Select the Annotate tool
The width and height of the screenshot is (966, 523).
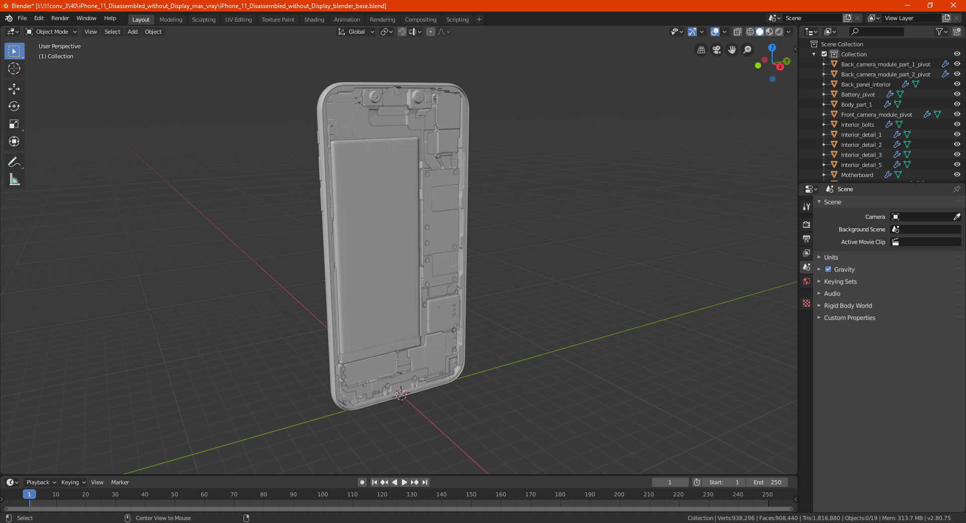click(x=14, y=162)
